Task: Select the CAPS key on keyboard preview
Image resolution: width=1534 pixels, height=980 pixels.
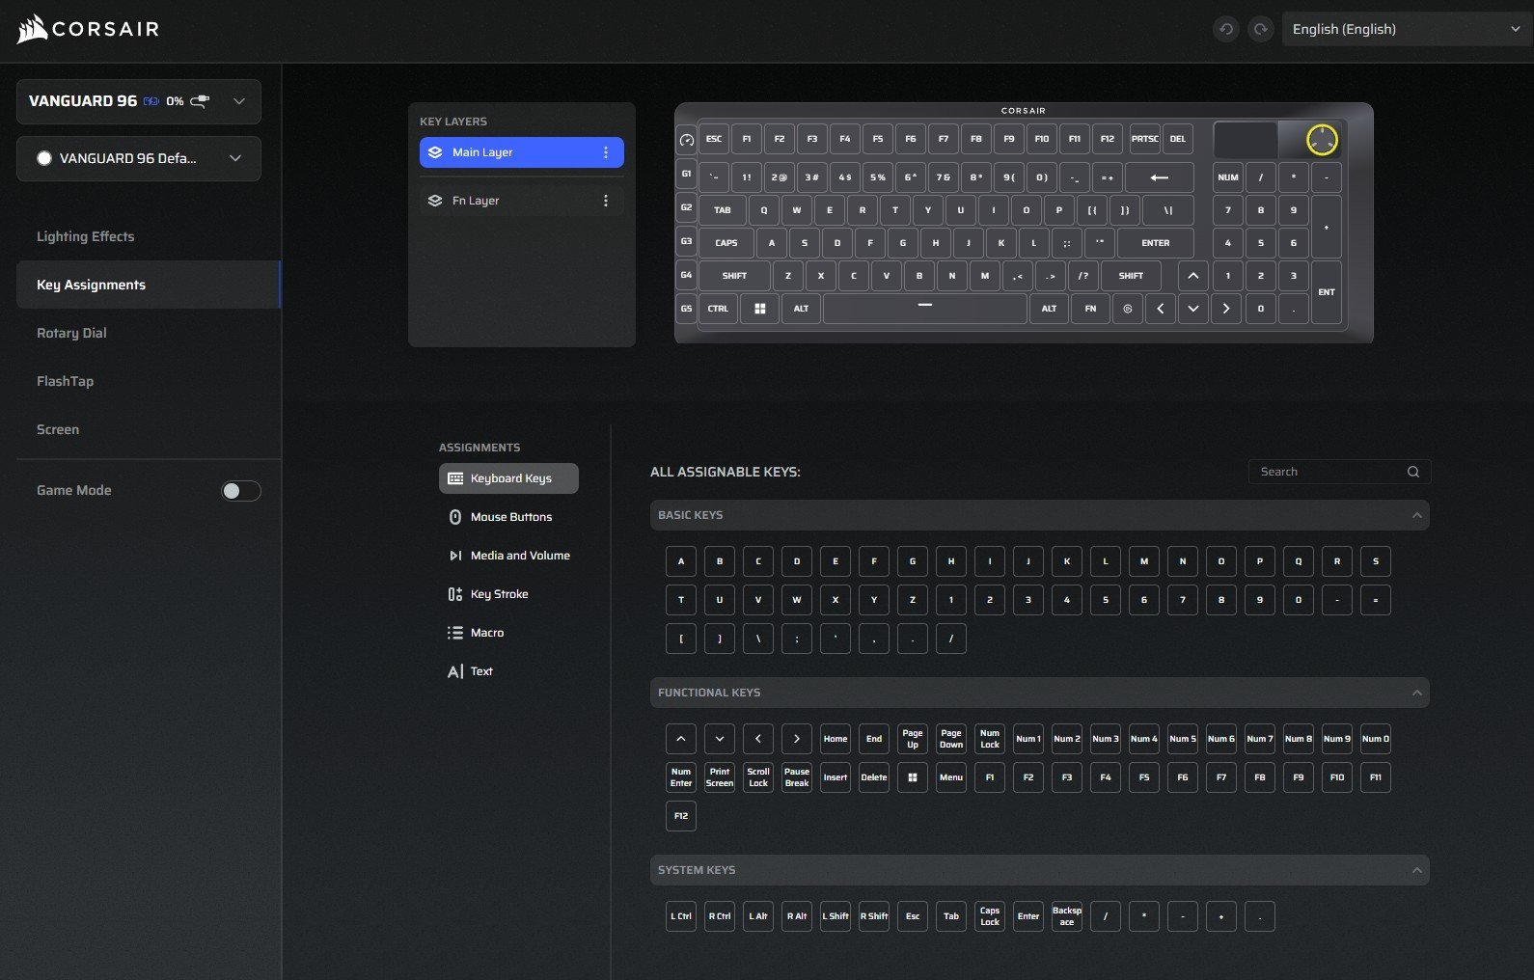Action: tap(726, 243)
